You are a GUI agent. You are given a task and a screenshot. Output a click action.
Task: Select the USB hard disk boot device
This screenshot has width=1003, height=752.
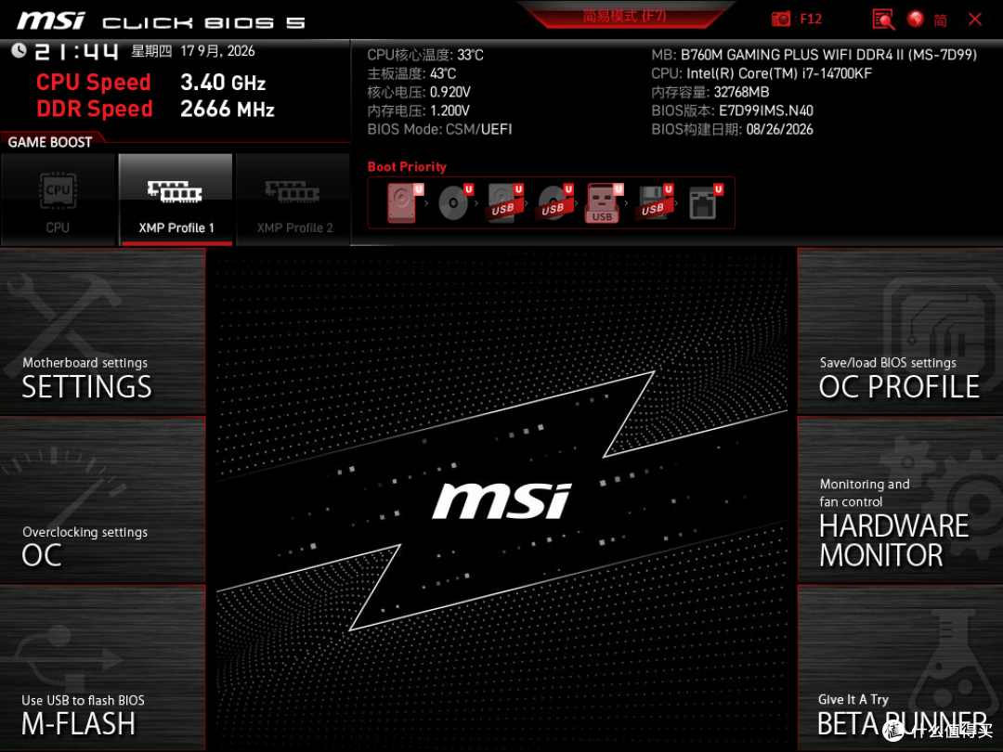pyautogui.click(x=504, y=202)
